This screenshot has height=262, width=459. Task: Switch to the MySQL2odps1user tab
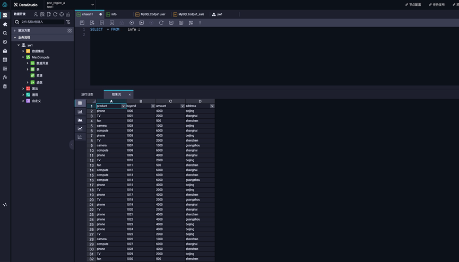click(153, 14)
